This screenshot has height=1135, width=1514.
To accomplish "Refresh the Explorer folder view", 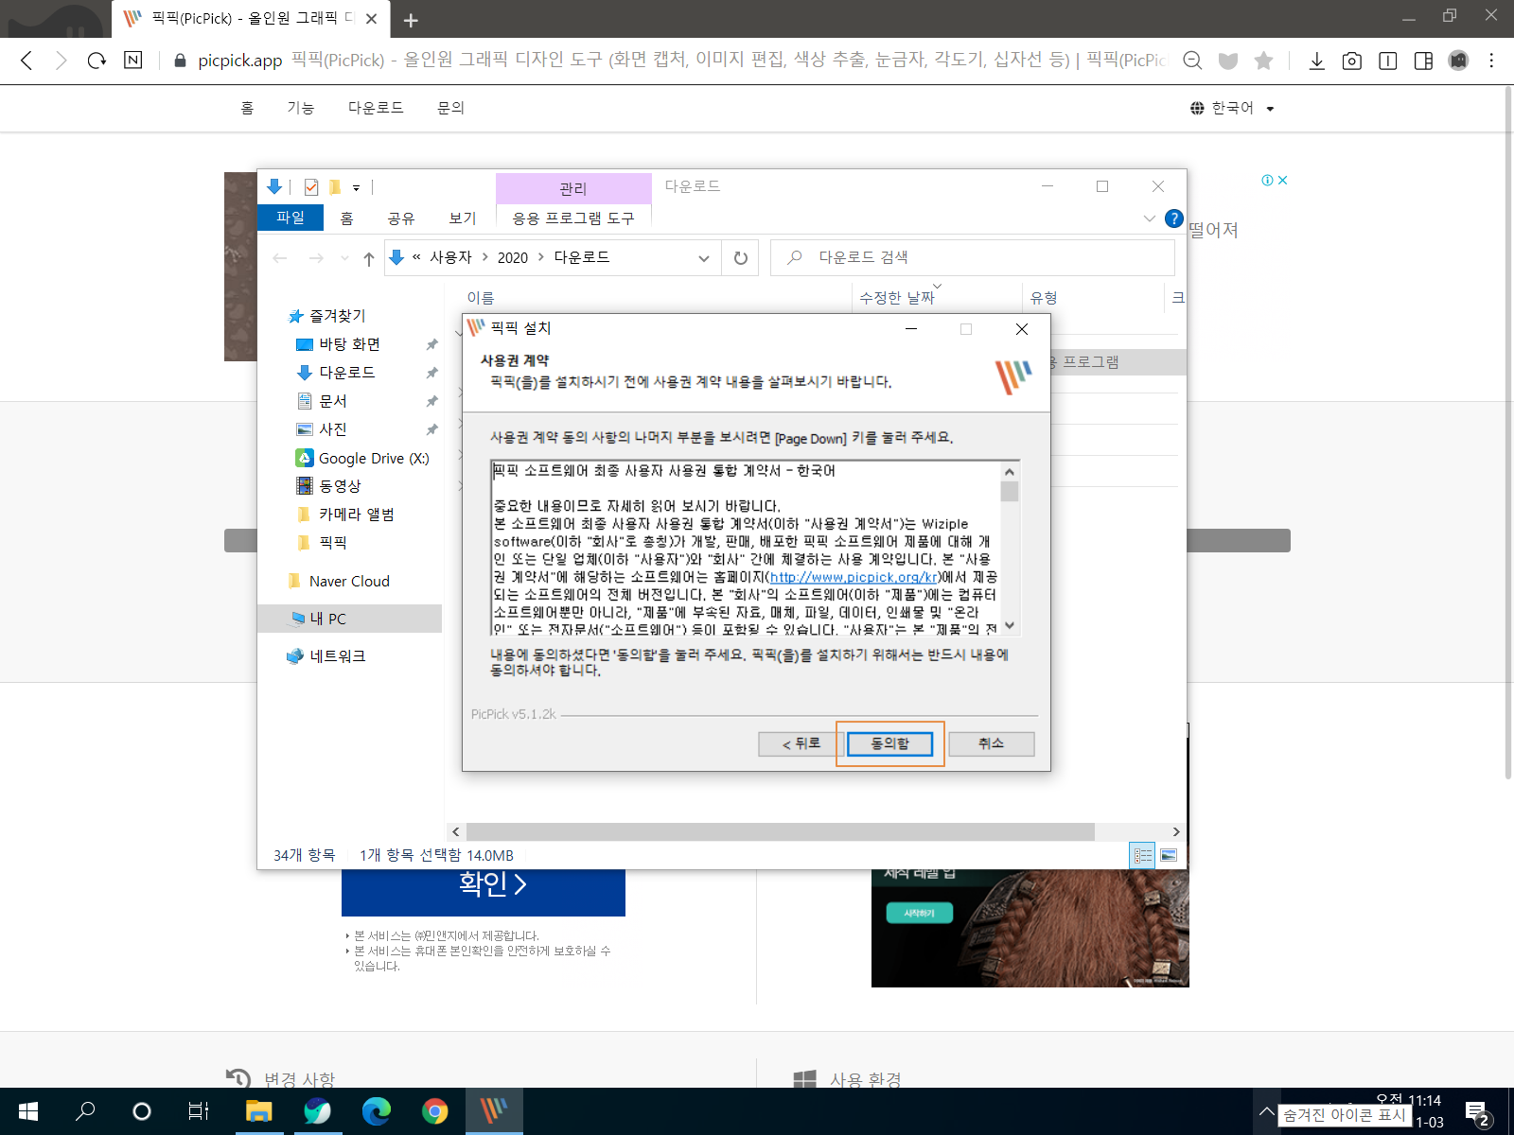I will pos(741,258).
